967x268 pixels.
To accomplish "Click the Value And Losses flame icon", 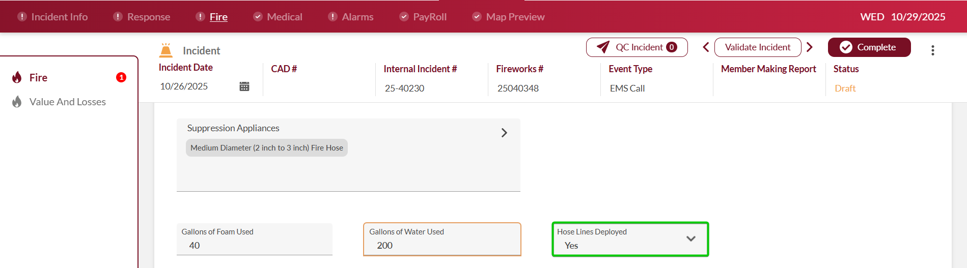I will [x=17, y=102].
